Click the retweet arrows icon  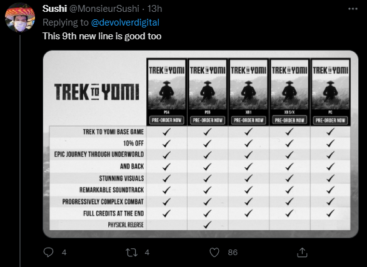pos(131,253)
